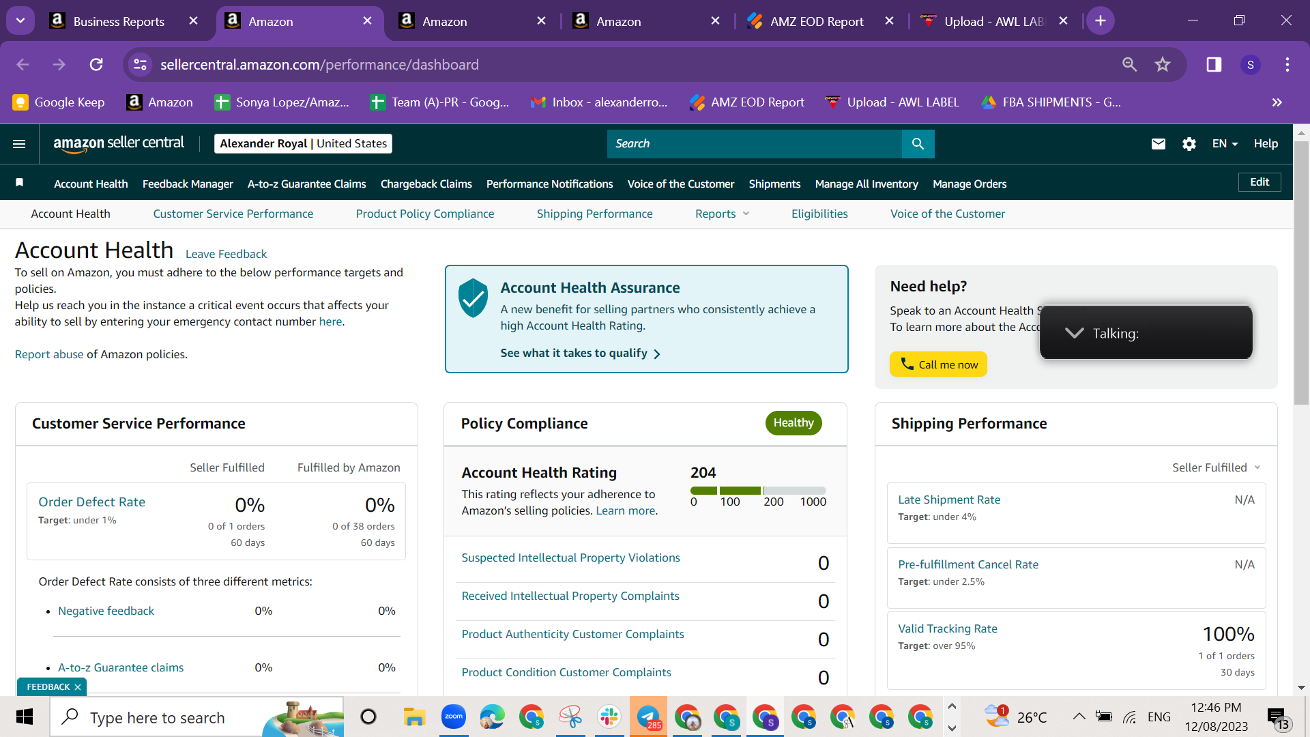Show hidden system tray icons
This screenshot has width=1310, height=737.
pos(1079,717)
